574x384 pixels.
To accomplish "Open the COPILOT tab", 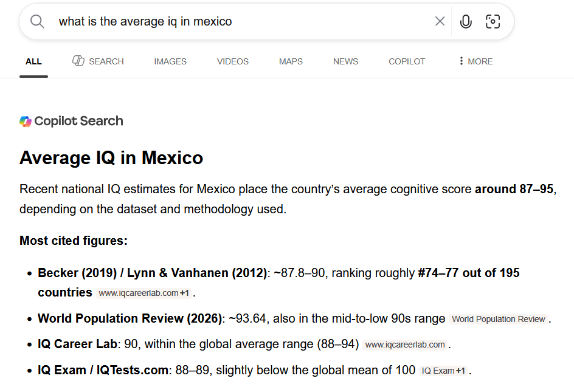I will tap(407, 61).
